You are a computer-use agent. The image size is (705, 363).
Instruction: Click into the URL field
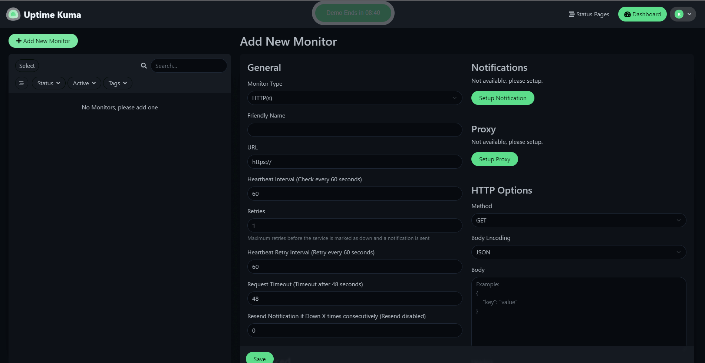[355, 162]
